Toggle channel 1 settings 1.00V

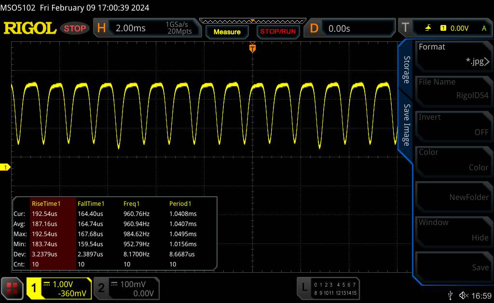[x=59, y=288]
